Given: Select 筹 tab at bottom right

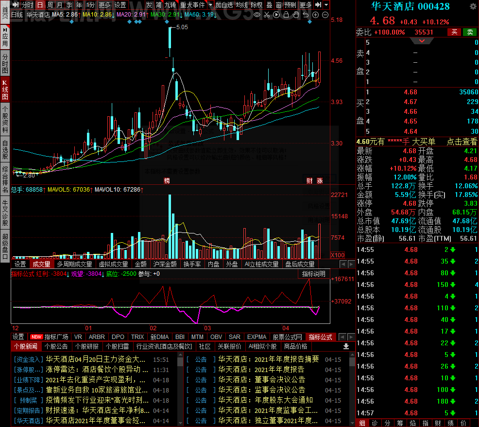Looking at the screenshot, I should tap(400, 423).
